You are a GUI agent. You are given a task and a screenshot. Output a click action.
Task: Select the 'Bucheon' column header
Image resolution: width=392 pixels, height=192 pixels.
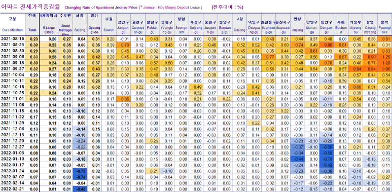341,24
